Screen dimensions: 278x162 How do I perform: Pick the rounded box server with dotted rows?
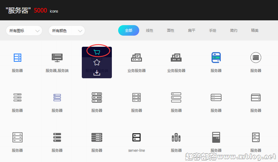tap(216, 97)
